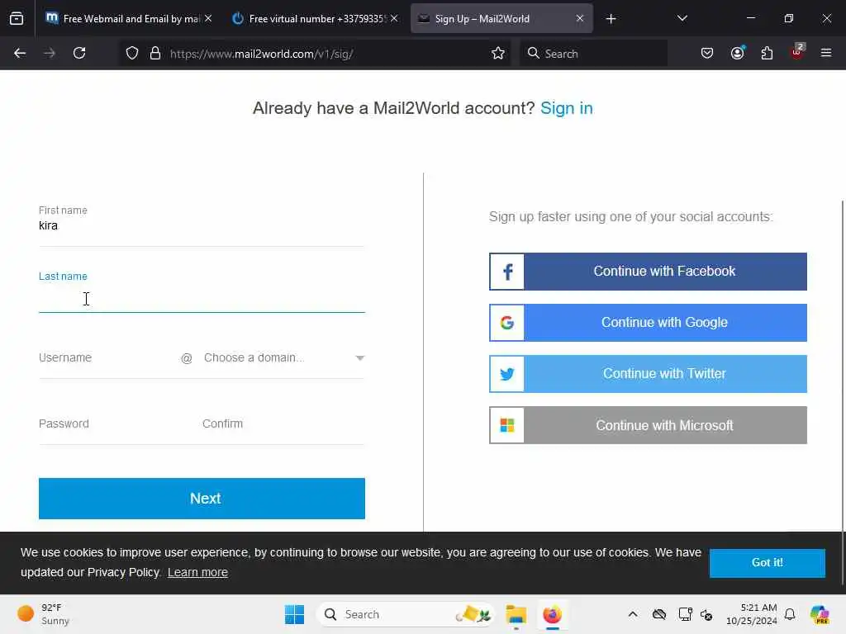The image size is (846, 634).
Task: Continue with Twitter sign up
Action: point(648,374)
